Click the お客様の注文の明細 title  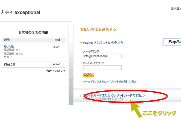34,33
